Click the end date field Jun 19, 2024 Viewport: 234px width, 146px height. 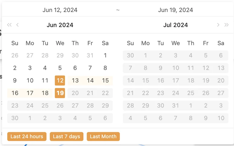pyautogui.click(x=175, y=10)
